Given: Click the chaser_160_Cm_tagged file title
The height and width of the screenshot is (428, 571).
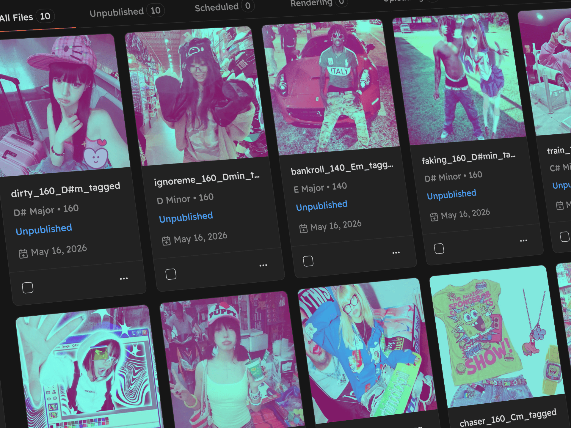Looking at the screenshot, I should (508, 417).
